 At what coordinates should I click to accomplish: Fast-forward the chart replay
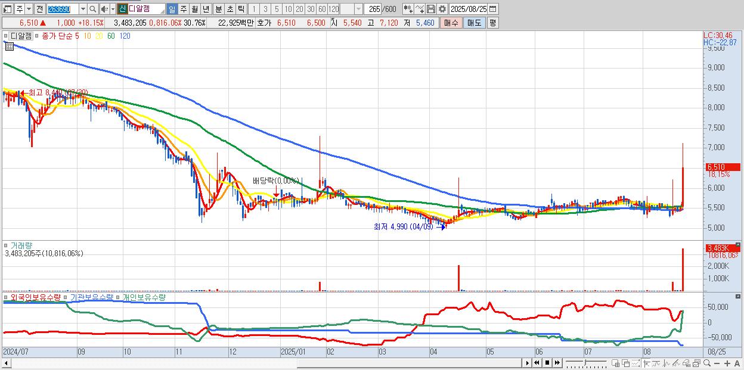[x=557, y=362]
